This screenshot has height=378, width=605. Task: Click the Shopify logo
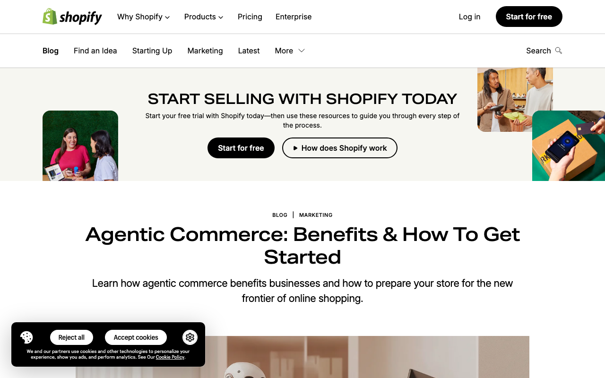(x=72, y=17)
